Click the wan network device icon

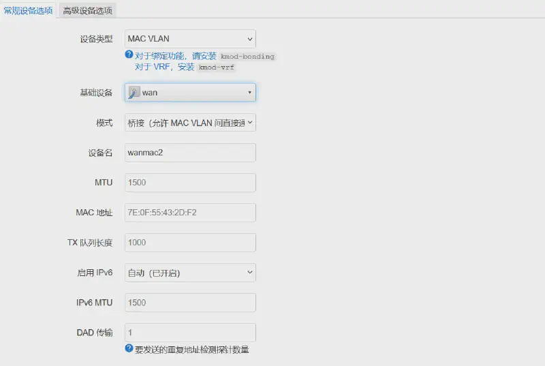[x=134, y=93]
